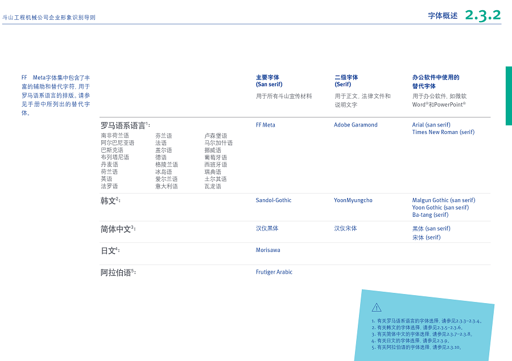Click '阿尔巴尼亚语' in language list
Viewport: 512px width, 361px height.
pos(118,142)
